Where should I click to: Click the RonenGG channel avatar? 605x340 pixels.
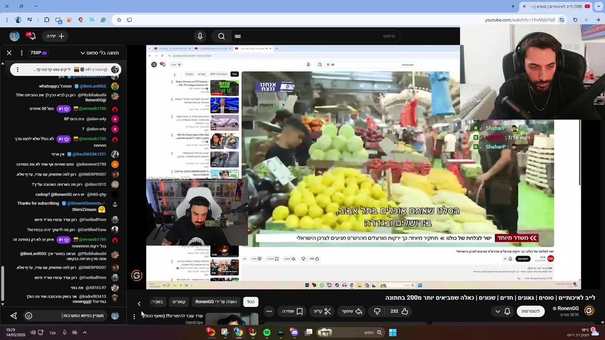coord(589,311)
